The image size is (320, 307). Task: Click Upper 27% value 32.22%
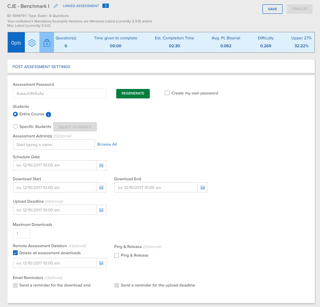301,46
